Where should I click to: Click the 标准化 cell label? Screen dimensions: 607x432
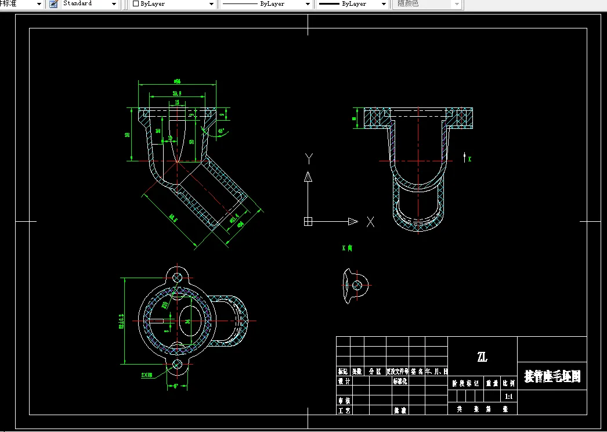(x=400, y=381)
